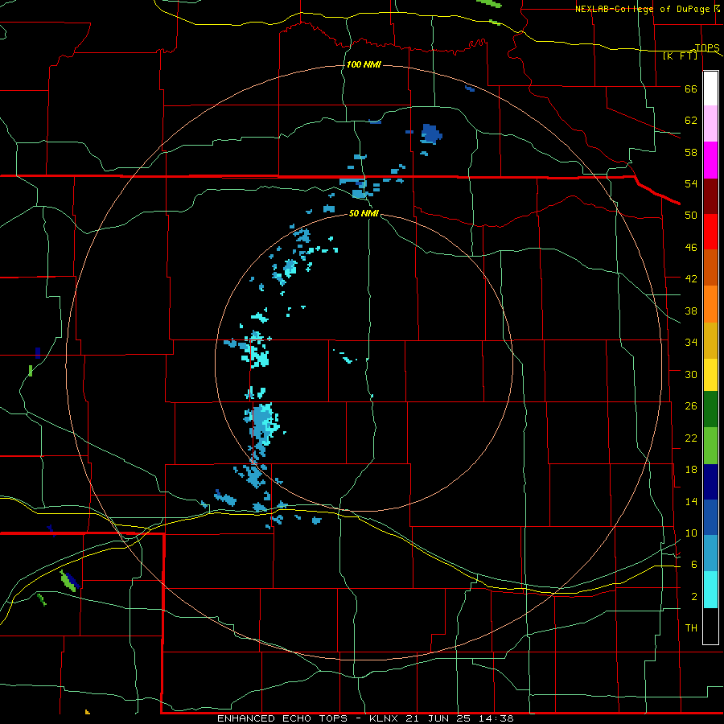Click the 42 value on the legend

click(691, 279)
